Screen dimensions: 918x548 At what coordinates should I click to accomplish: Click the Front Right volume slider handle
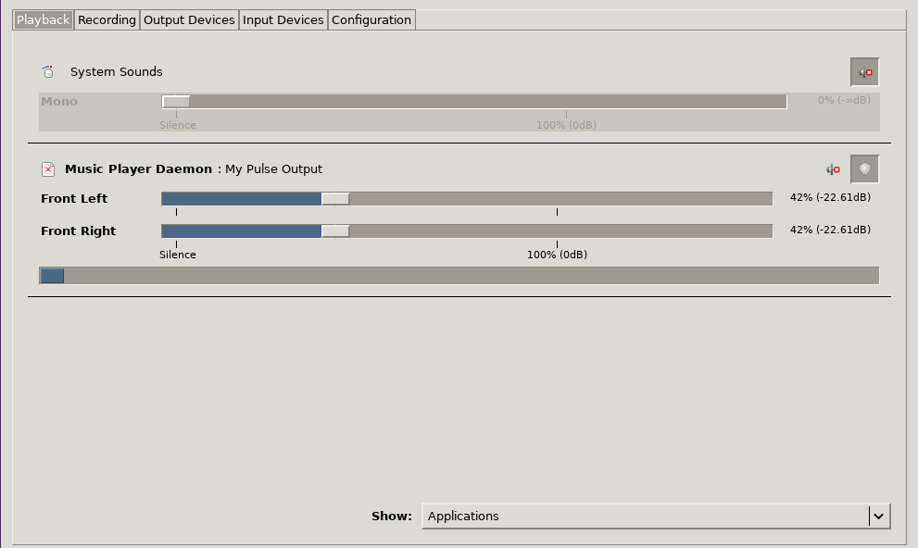pos(335,231)
